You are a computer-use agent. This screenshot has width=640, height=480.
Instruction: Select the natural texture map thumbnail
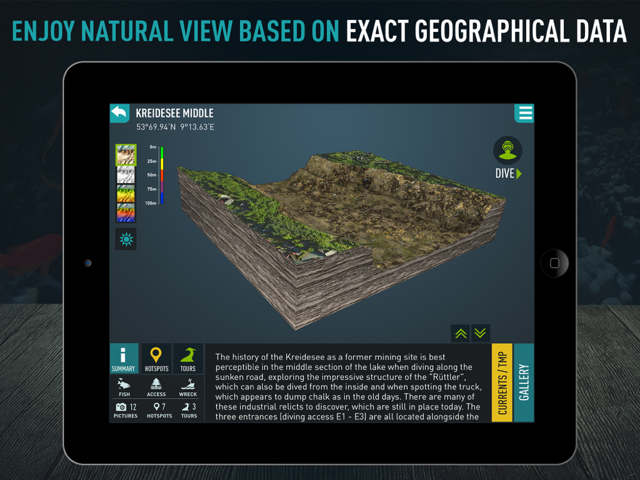point(125,155)
